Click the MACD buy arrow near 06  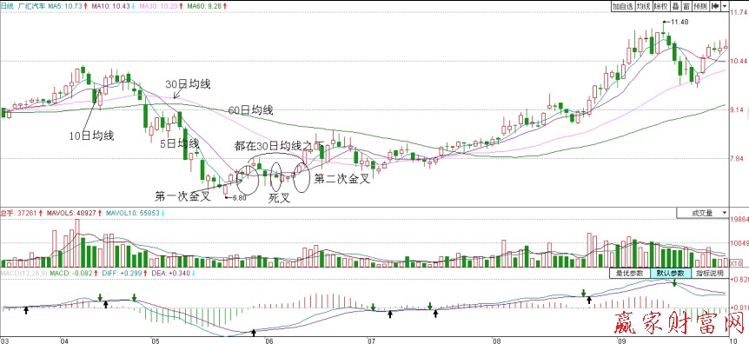[x=254, y=333]
